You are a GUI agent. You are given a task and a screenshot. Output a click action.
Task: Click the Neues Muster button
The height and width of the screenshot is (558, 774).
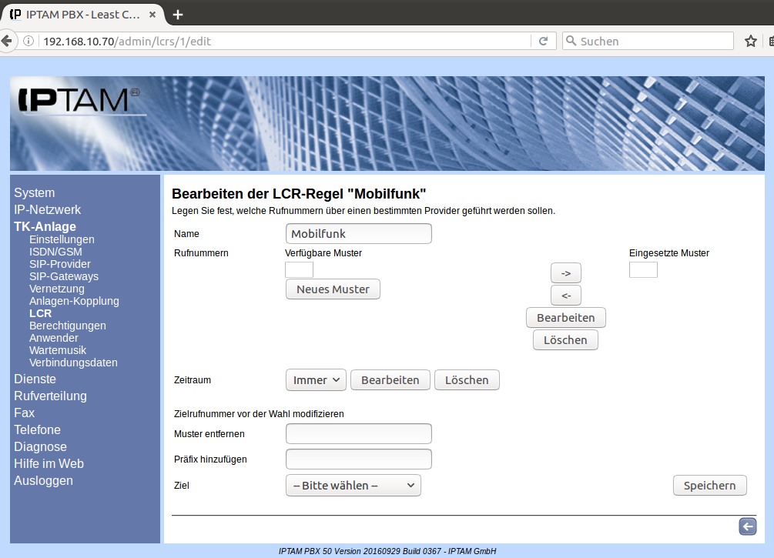[x=333, y=289]
